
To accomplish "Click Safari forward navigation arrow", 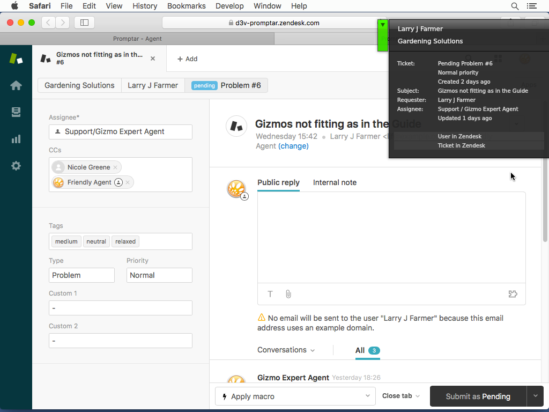I will [63, 23].
